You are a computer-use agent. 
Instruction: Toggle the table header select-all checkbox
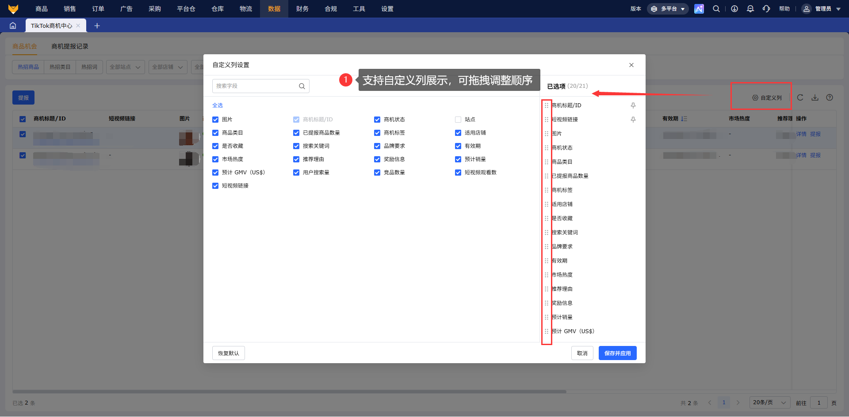(23, 119)
